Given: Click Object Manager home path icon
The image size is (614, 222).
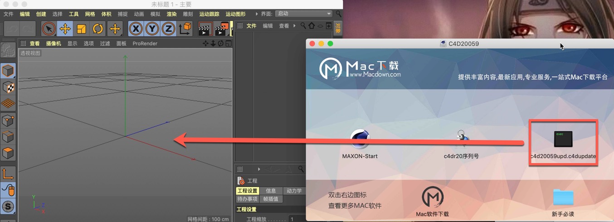Looking at the screenshot, I should [312, 26].
